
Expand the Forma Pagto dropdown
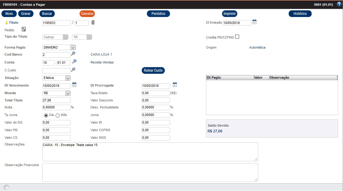pos(73,47)
